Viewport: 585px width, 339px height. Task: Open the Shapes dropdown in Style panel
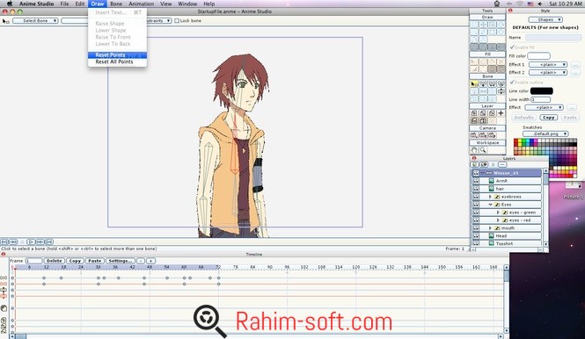tap(545, 19)
